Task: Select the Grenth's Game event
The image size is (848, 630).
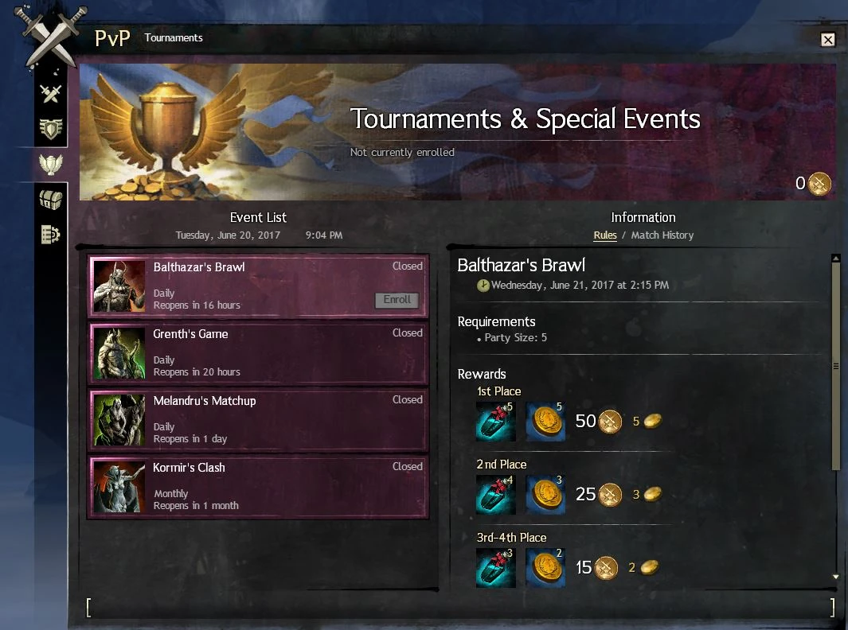Action: [x=259, y=353]
